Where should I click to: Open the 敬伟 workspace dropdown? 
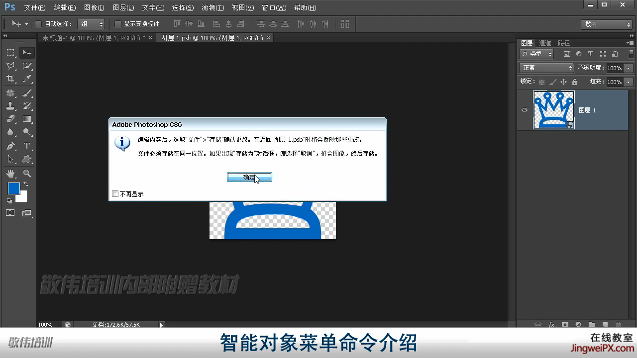coord(607,24)
